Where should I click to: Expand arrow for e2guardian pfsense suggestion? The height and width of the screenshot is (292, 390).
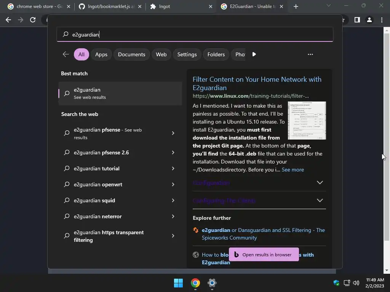pyautogui.click(x=173, y=133)
